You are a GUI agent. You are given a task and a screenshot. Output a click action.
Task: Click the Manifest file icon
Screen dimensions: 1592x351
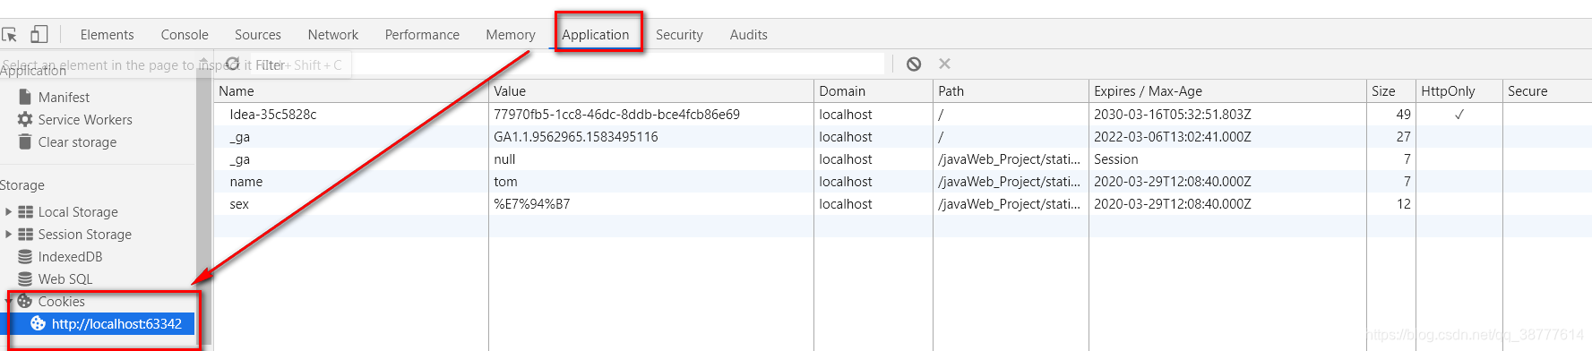25,97
